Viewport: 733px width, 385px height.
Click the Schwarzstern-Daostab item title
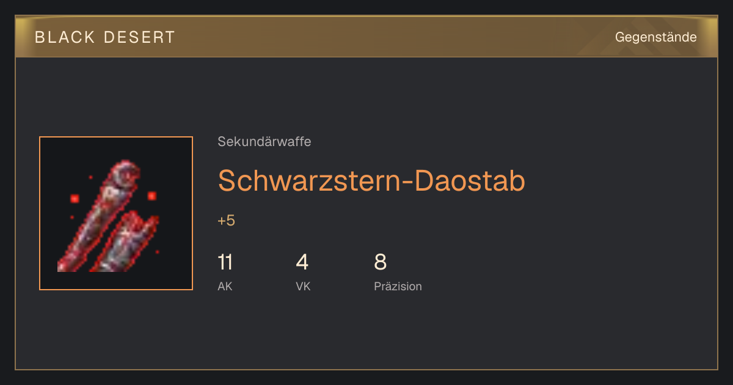coord(371,180)
